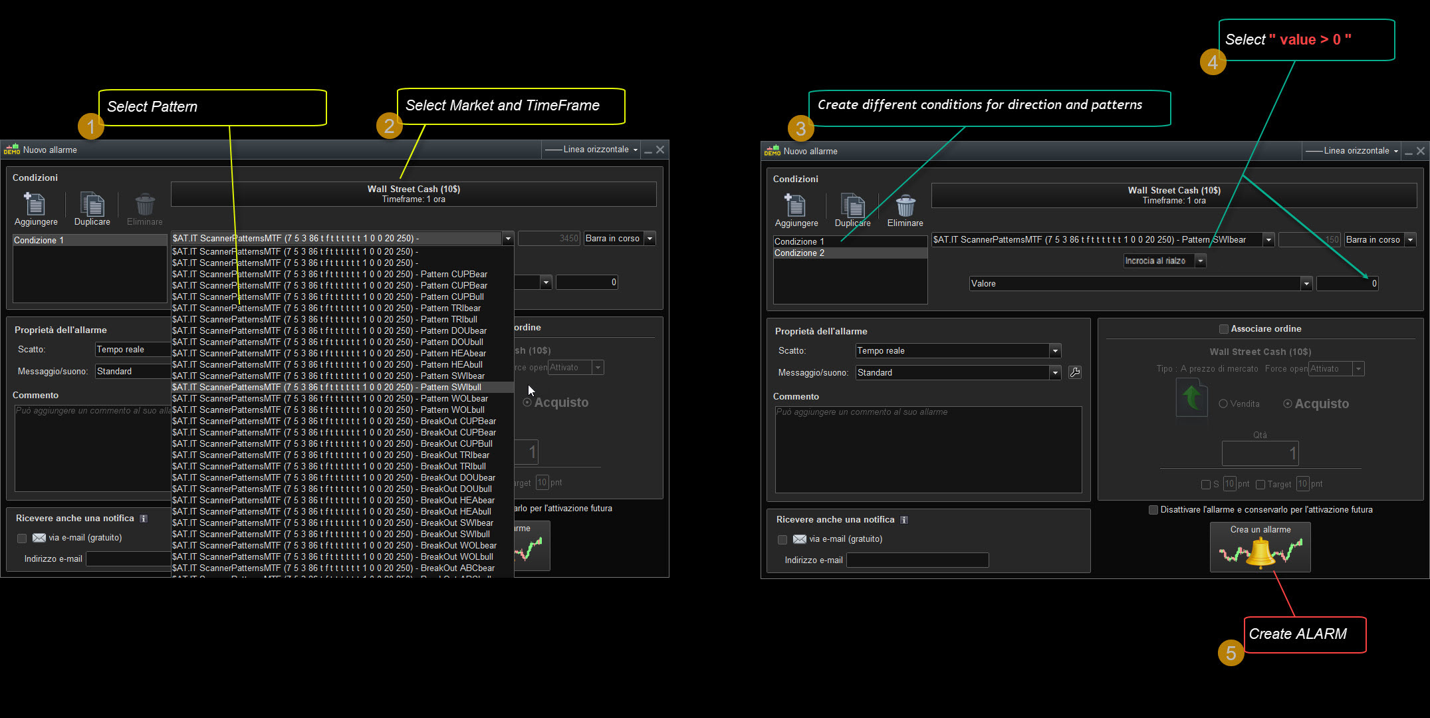This screenshot has width=1430, height=718.
Task: Click Qtà quantity field showing 1
Action: point(1260,454)
